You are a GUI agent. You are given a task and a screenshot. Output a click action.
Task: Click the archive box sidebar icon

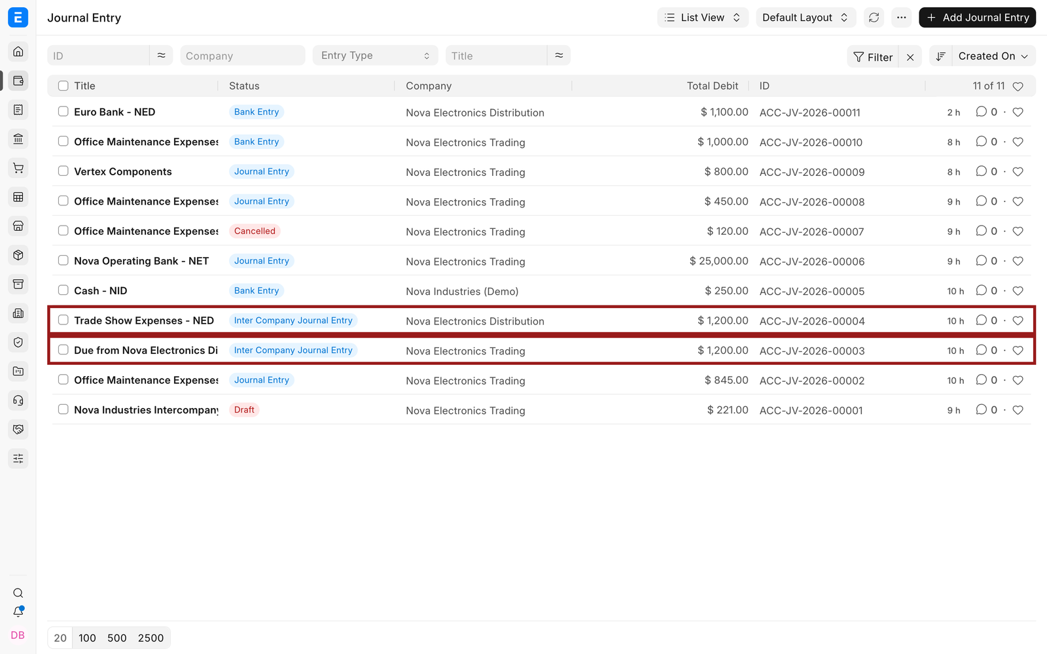point(18,284)
